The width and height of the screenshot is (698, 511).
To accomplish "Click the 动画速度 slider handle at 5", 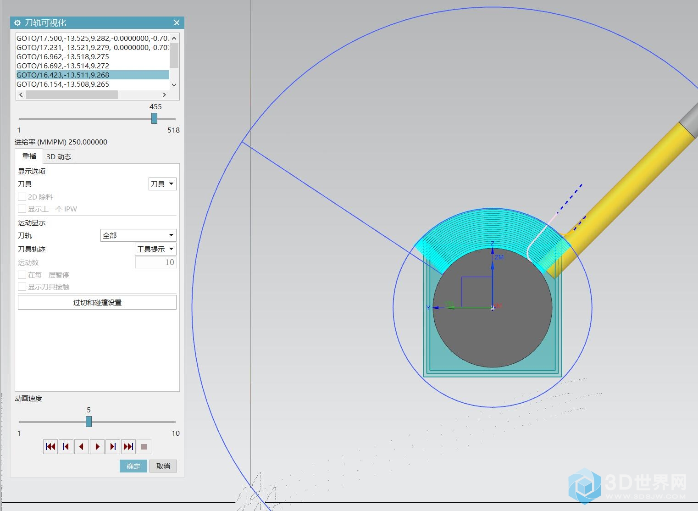I will 89,421.
